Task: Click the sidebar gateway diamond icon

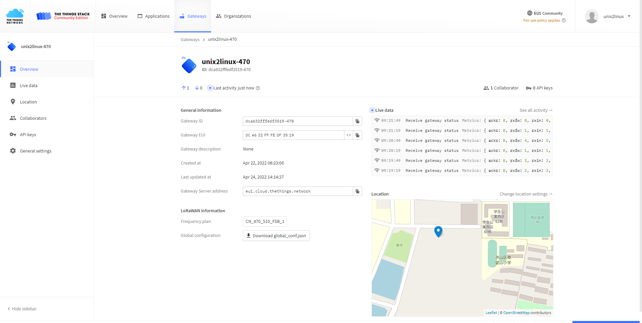Action: coord(12,46)
